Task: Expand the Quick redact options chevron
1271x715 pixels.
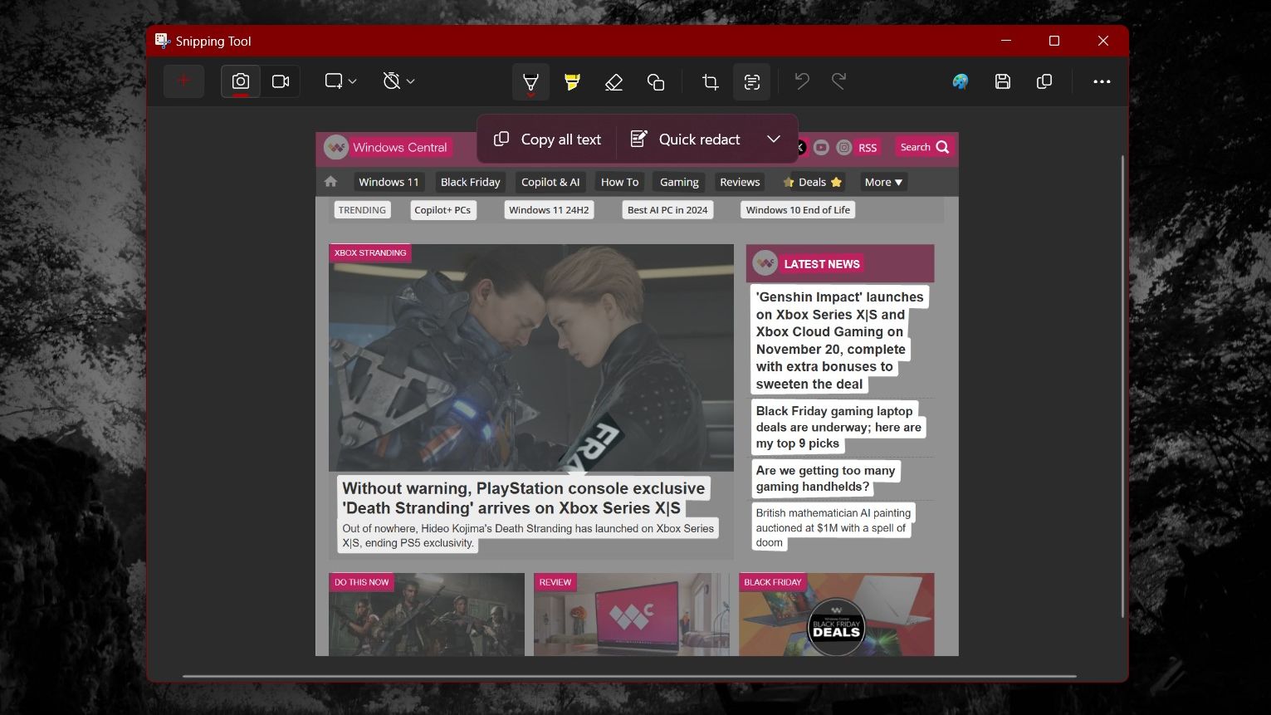Action: tap(774, 139)
